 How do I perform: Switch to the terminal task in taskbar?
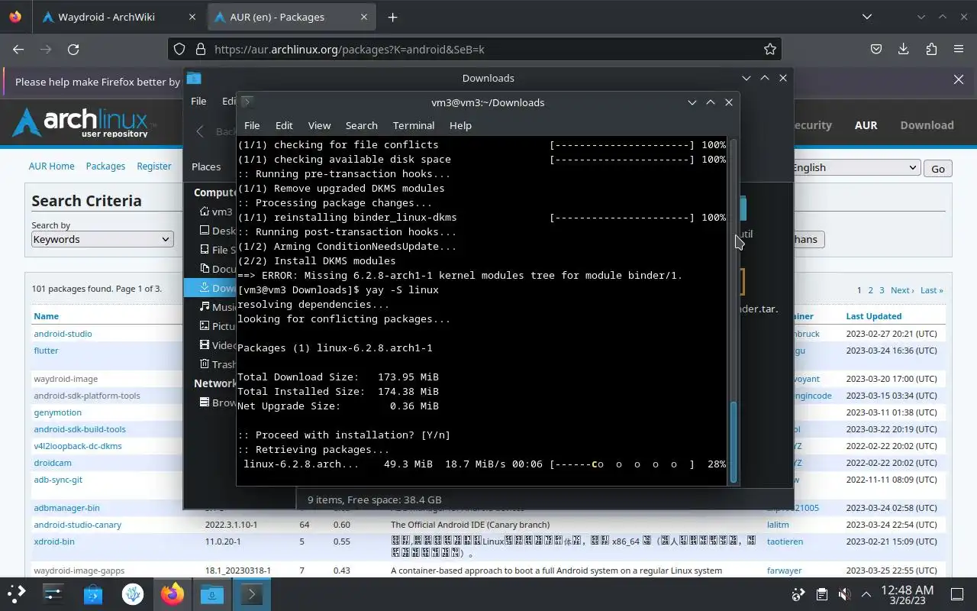252,593
